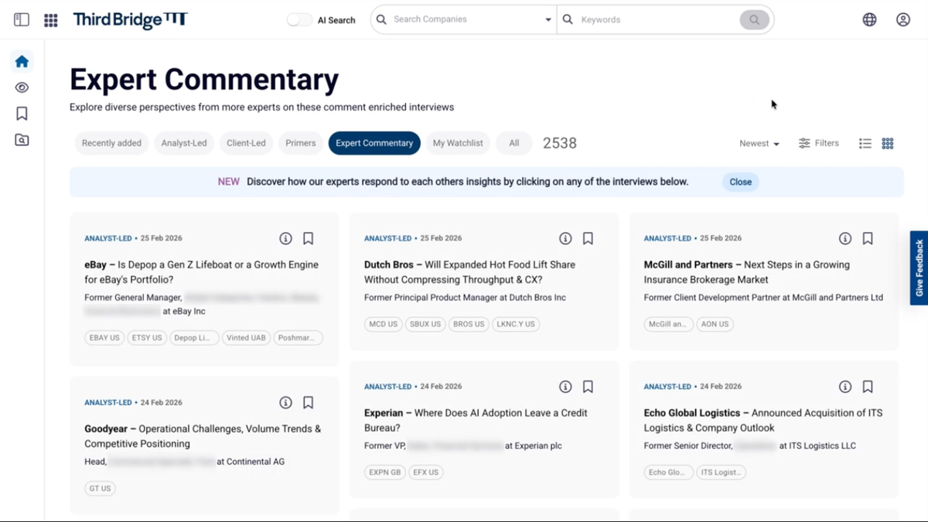Image resolution: width=928 pixels, height=522 pixels.
Task: Open the user account icon
Action: (x=902, y=19)
